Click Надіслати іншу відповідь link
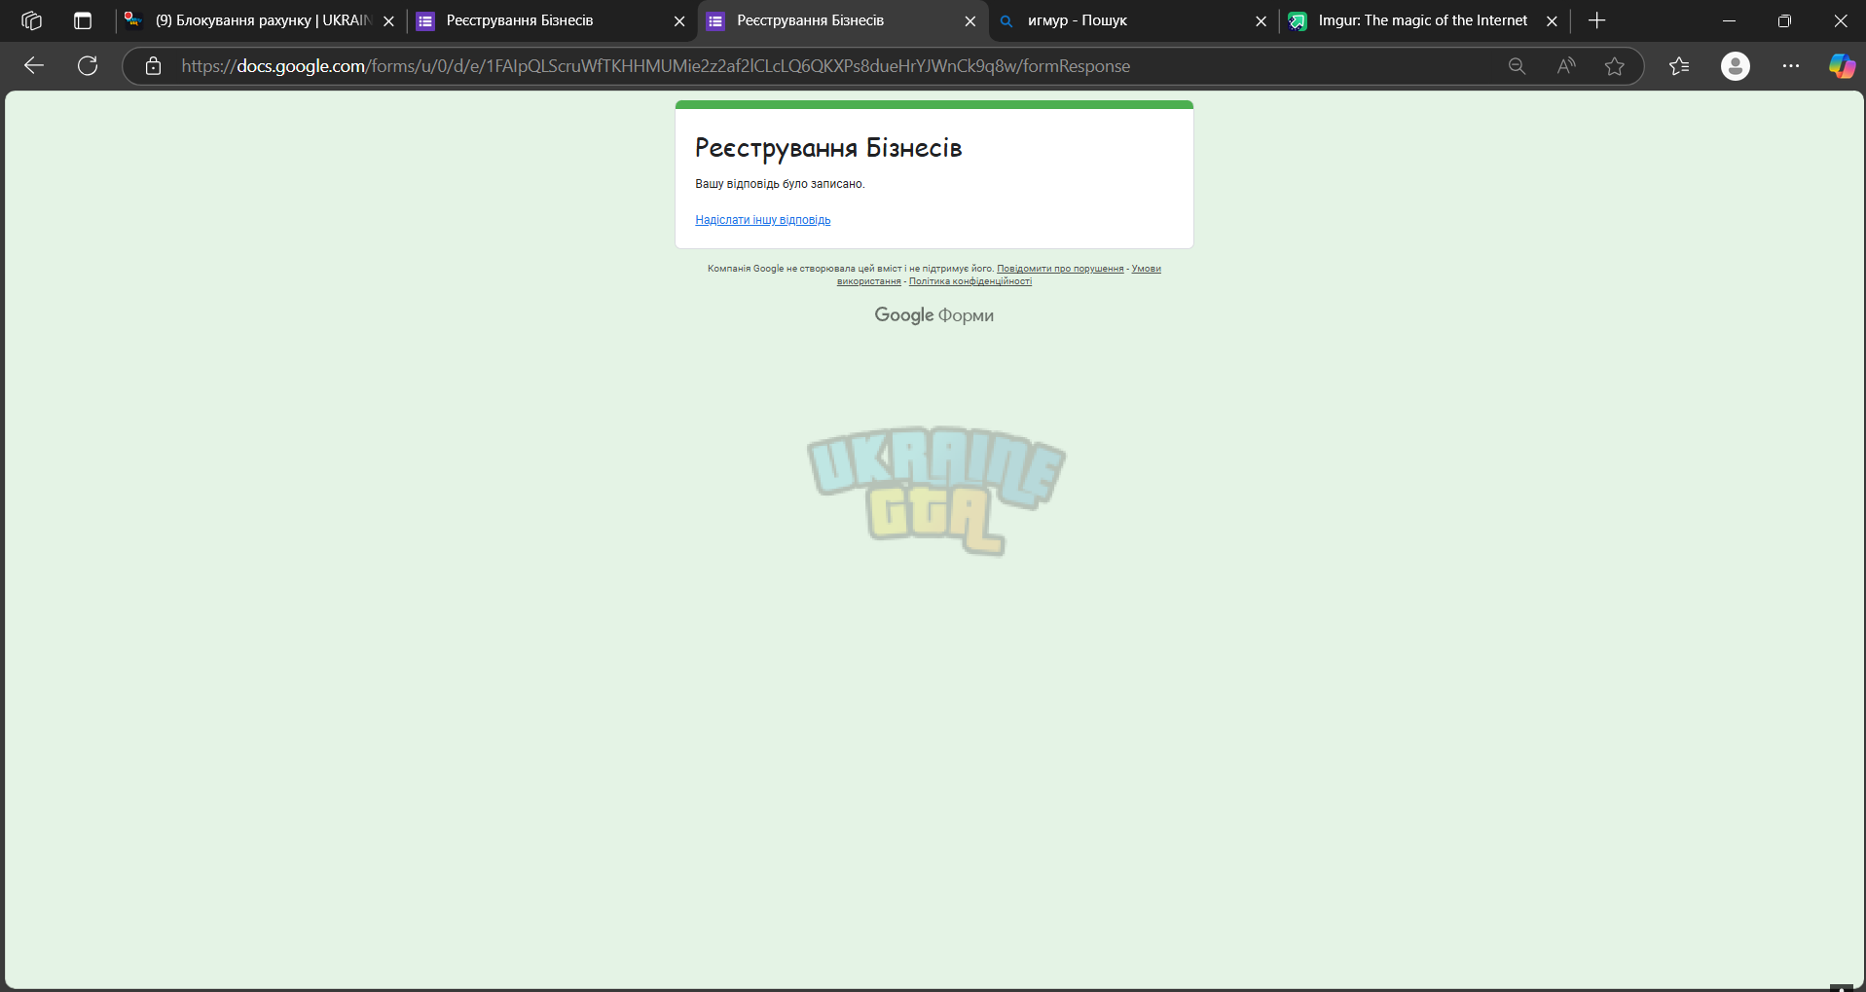 [763, 220]
